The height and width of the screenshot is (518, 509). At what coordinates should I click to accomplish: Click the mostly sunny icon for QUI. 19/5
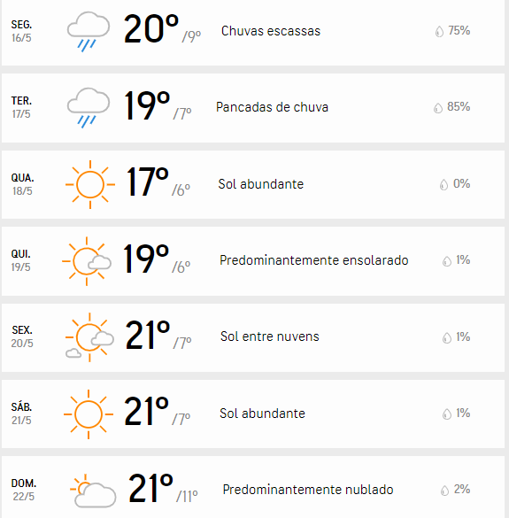pyautogui.click(x=87, y=261)
